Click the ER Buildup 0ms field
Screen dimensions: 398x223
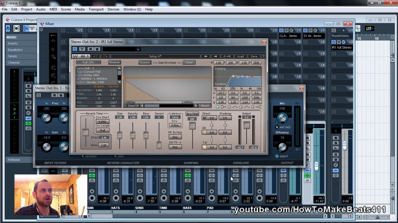175,137
